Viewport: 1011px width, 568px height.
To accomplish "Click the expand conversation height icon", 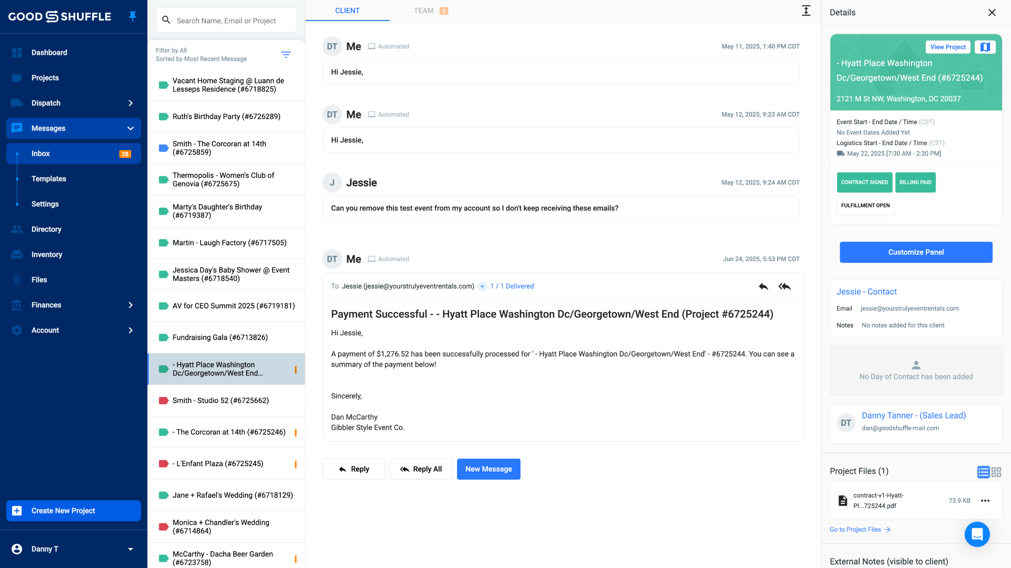I will click(806, 11).
